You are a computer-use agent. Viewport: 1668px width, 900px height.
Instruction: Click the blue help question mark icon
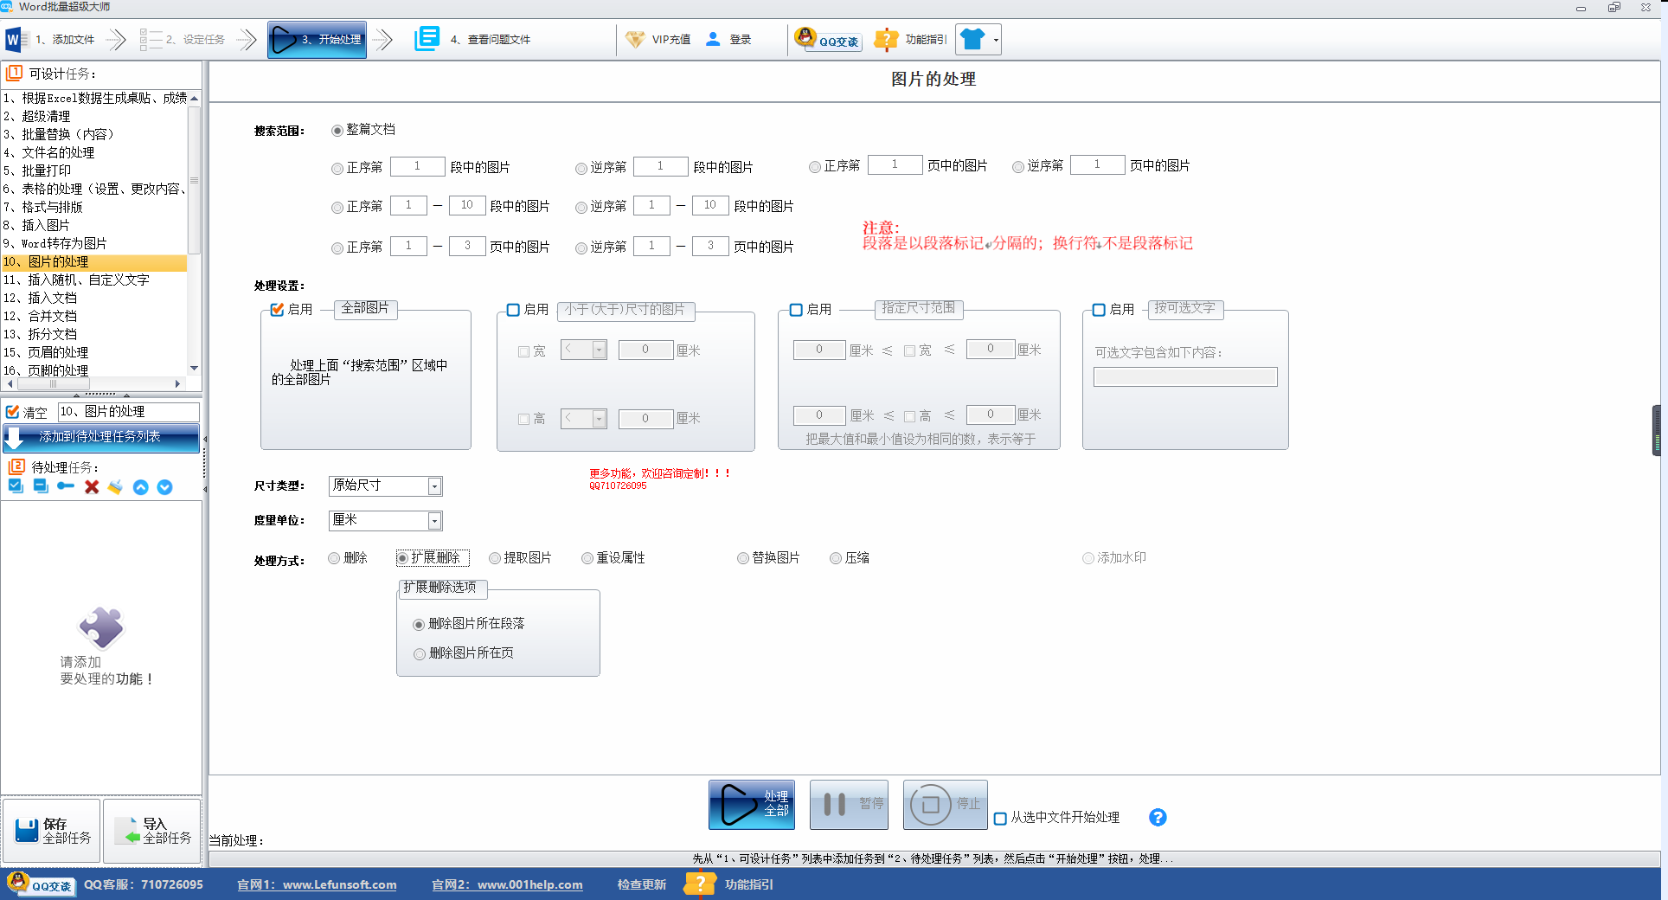pos(1158,818)
